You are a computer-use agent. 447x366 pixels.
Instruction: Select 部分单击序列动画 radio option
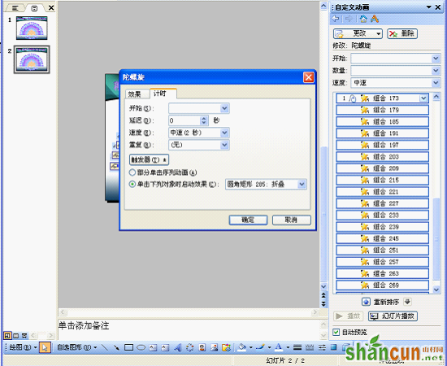tap(132, 172)
